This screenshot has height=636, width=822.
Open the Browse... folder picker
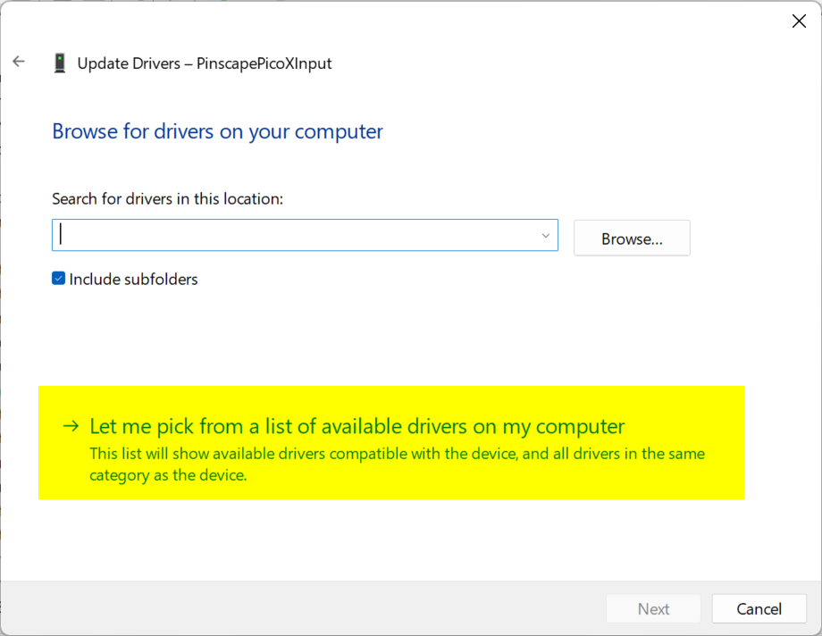632,238
